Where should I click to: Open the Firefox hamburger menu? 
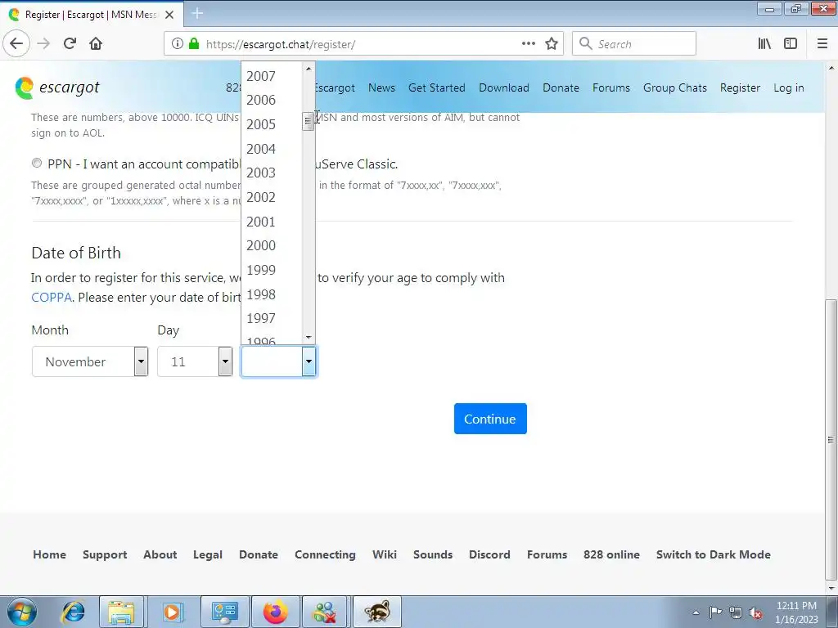click(822, 44)
